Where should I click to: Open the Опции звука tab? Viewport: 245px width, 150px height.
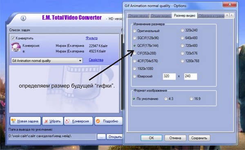[138, 16]
